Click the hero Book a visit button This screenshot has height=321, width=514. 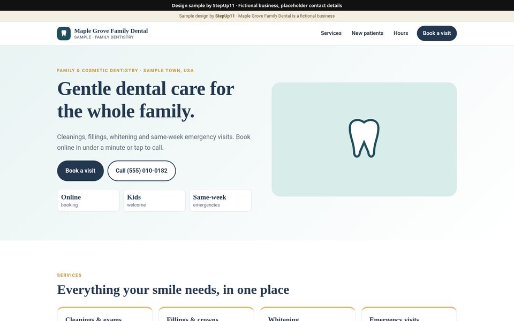pyautogui.click(x=80, y=171)
